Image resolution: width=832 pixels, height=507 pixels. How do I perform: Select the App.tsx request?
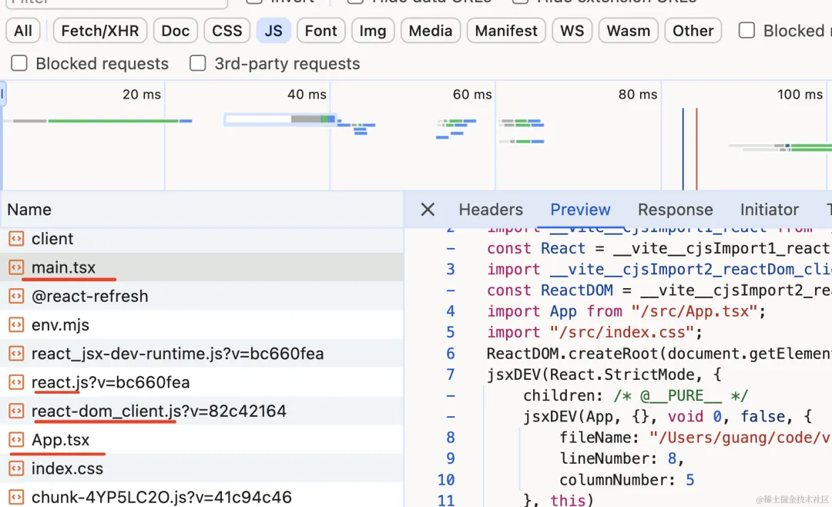coord(202,439)
